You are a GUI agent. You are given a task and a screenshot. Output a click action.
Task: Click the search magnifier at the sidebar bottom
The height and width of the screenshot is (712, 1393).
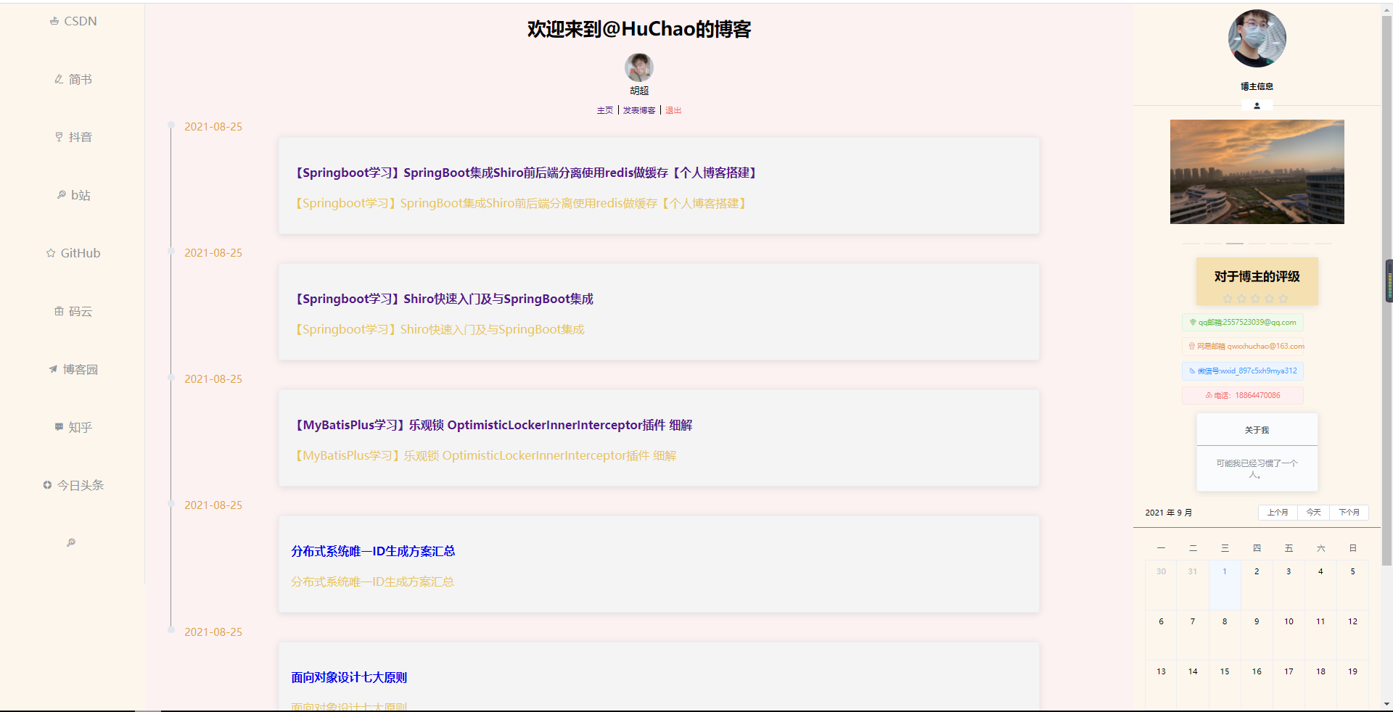point(70,542)
